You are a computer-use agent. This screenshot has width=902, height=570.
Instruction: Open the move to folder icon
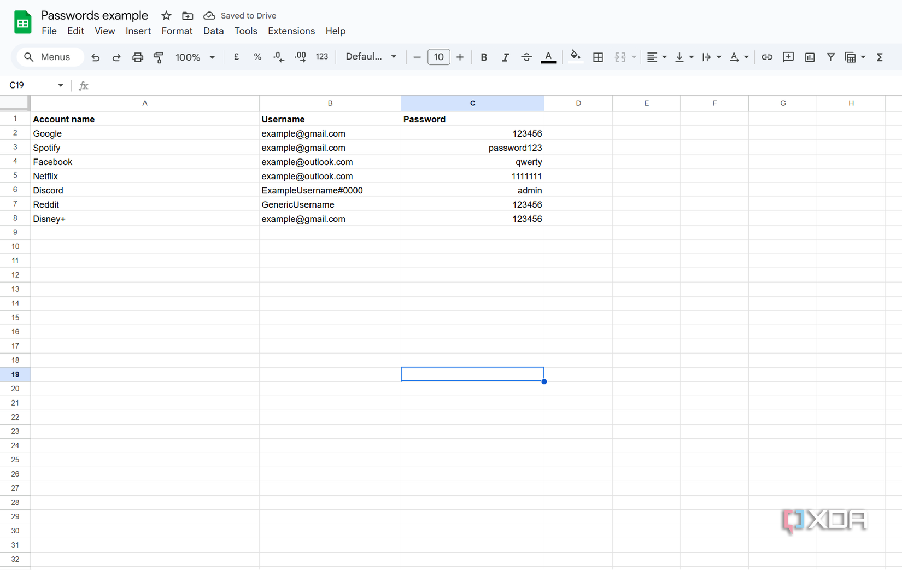pos(188,16)
